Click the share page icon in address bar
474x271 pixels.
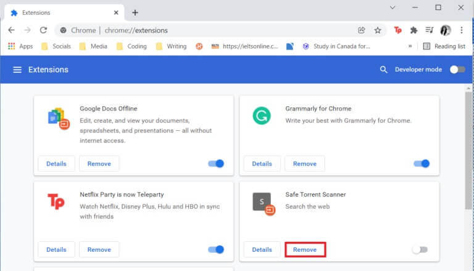(362, 30)
